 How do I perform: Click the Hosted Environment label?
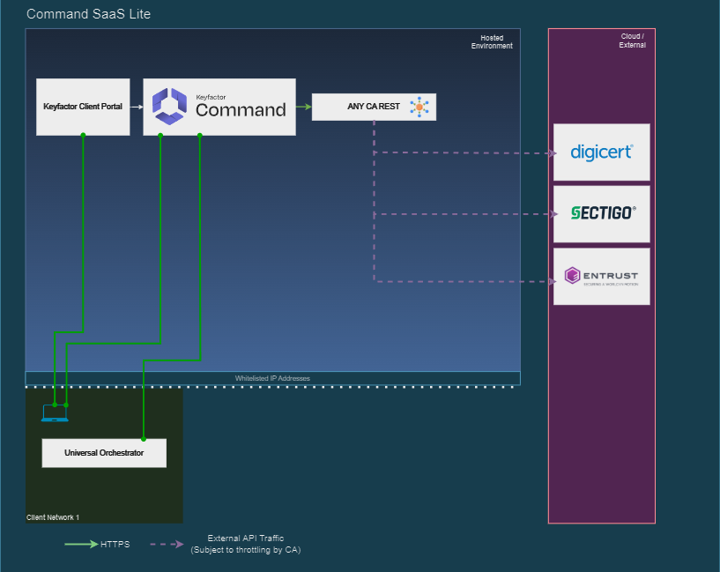click(x=491, y=42)
